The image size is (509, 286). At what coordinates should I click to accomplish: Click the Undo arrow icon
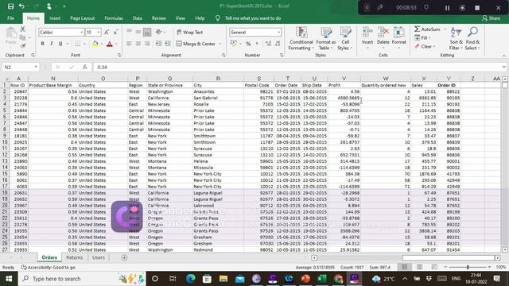(x=21, y=6)
